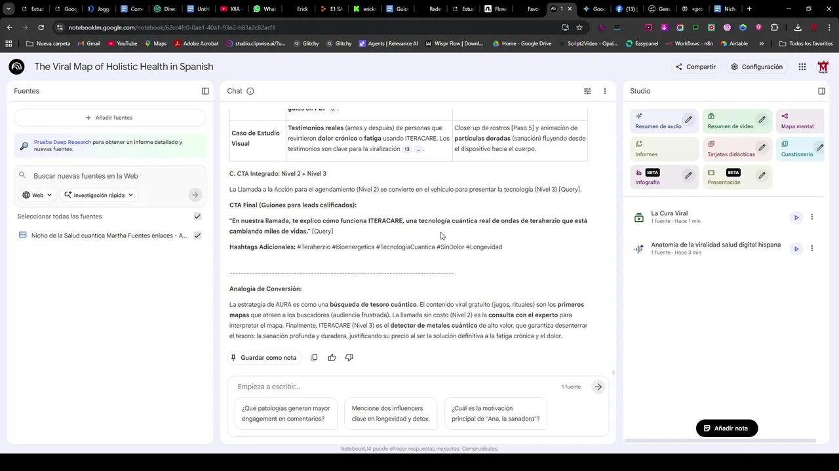
Task: Collapse the Studio panel with its panel icon
Action: tap(821, 91)
